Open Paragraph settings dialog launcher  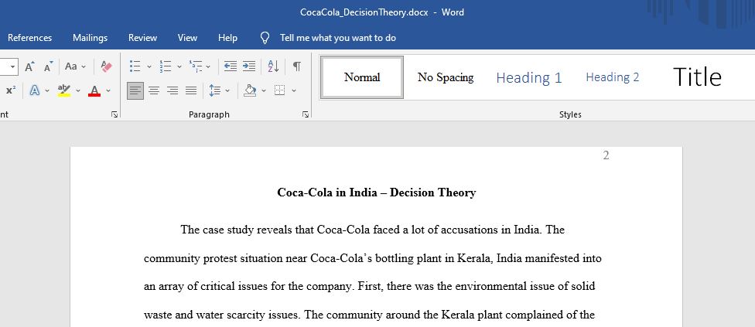point(306,114)
